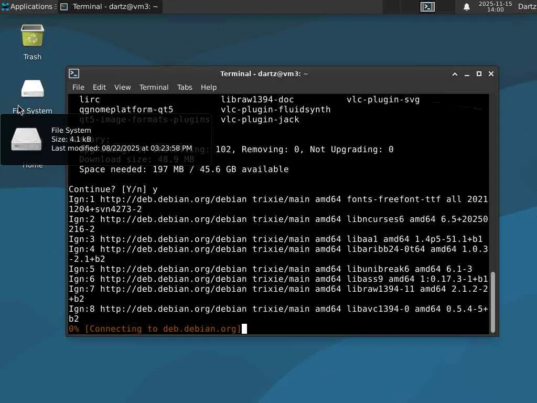Click the 'vlc-plugin-fluidsynth' package name

(276, 110)
